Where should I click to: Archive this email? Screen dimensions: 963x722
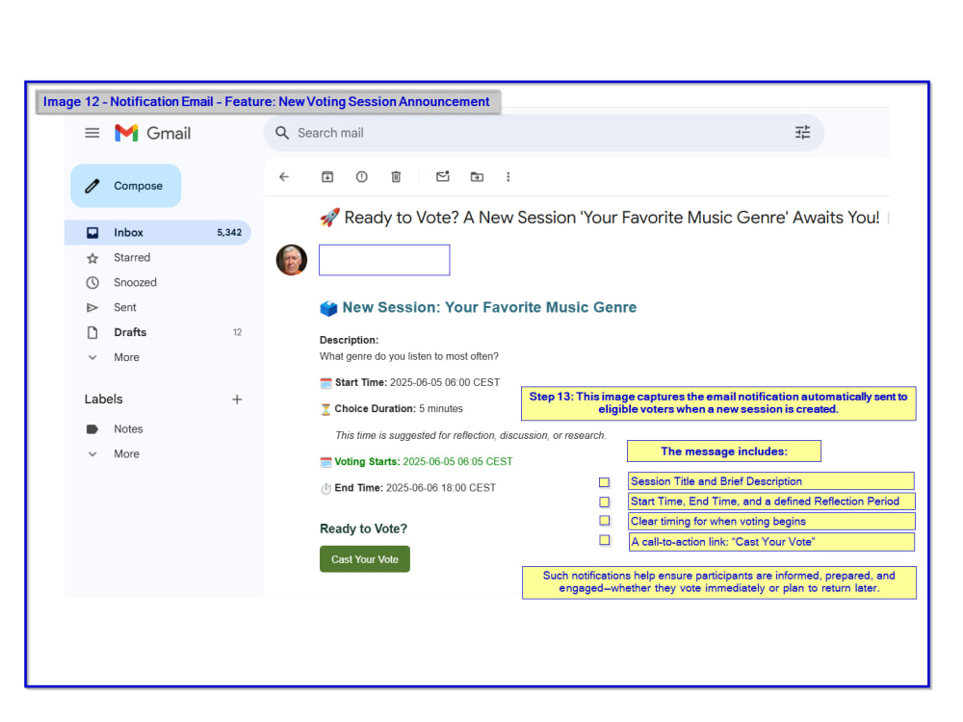point(327,177)
